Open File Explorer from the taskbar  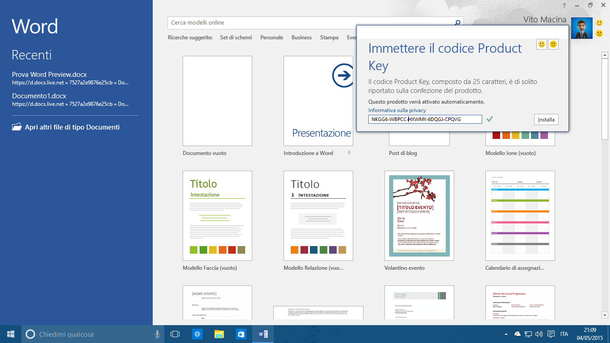pyautogui.click(x=219, y=334)
